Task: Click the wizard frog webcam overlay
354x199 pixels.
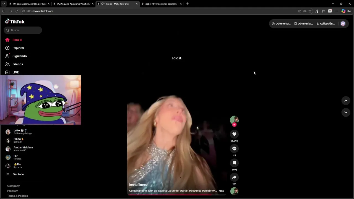Action: coord(41,100)
